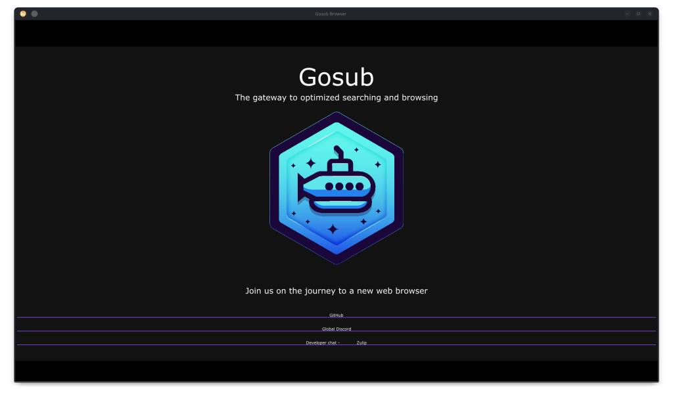The width and height of the screenshot is (673, 403).
Task: Open the Global Discord link
Action: (x=336, y=329)
